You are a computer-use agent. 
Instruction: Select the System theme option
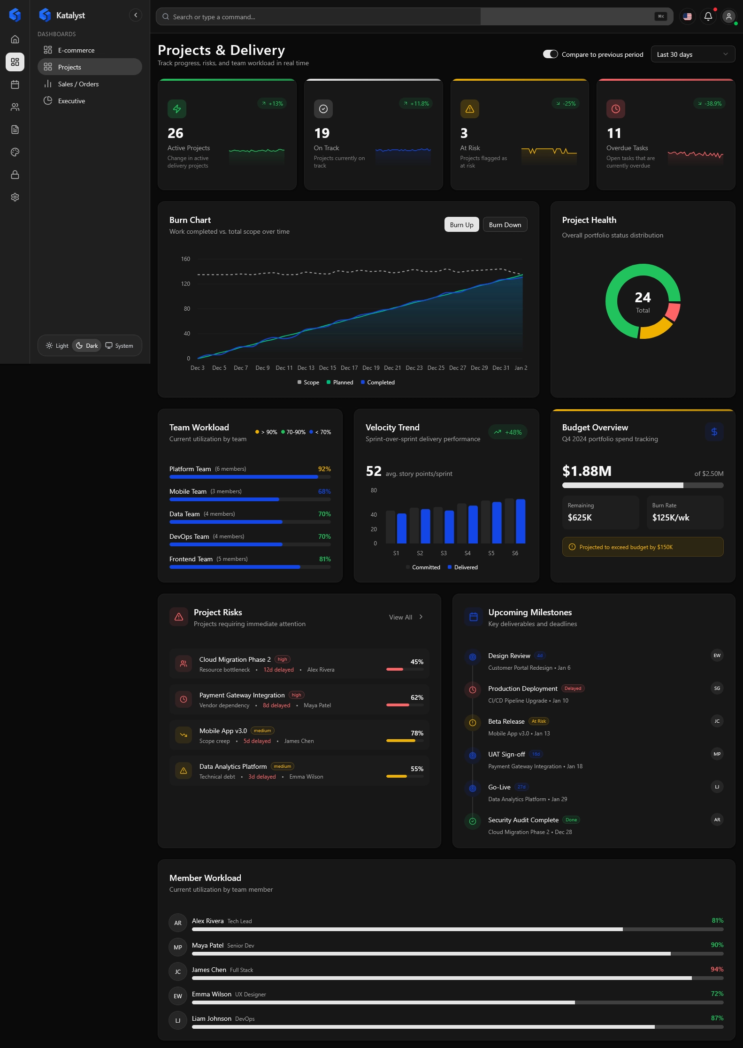119,346
